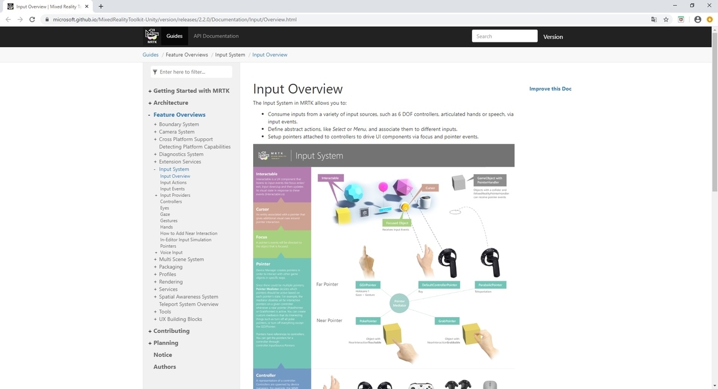
Task: Open Spatial Awareness System in sidebar
Action: pos(188,297)
